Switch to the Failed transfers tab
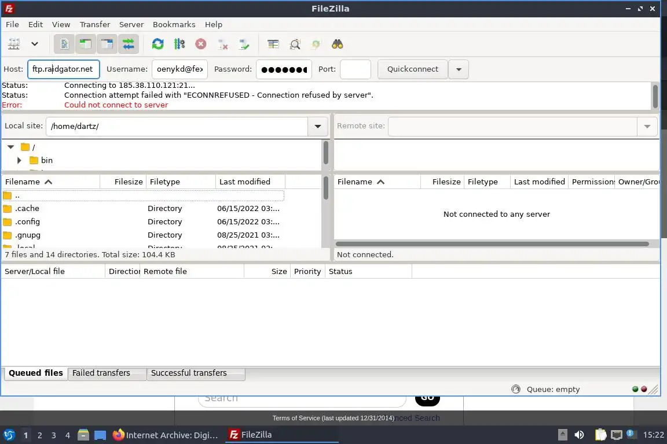667x444 pixels. tap(107, 373)
